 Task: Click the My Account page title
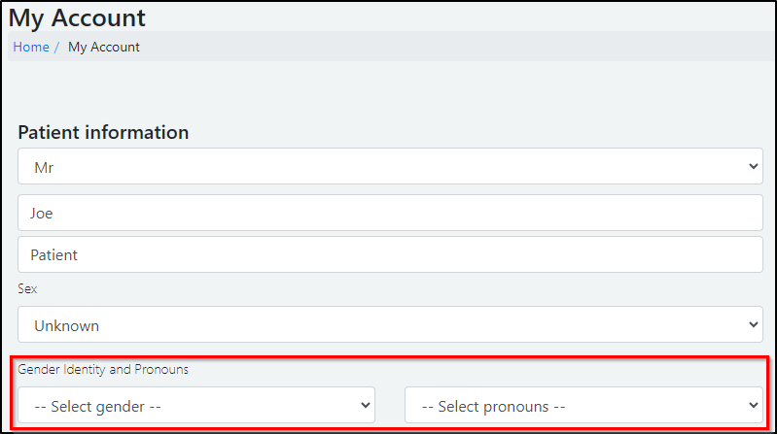tap(77, 17)
